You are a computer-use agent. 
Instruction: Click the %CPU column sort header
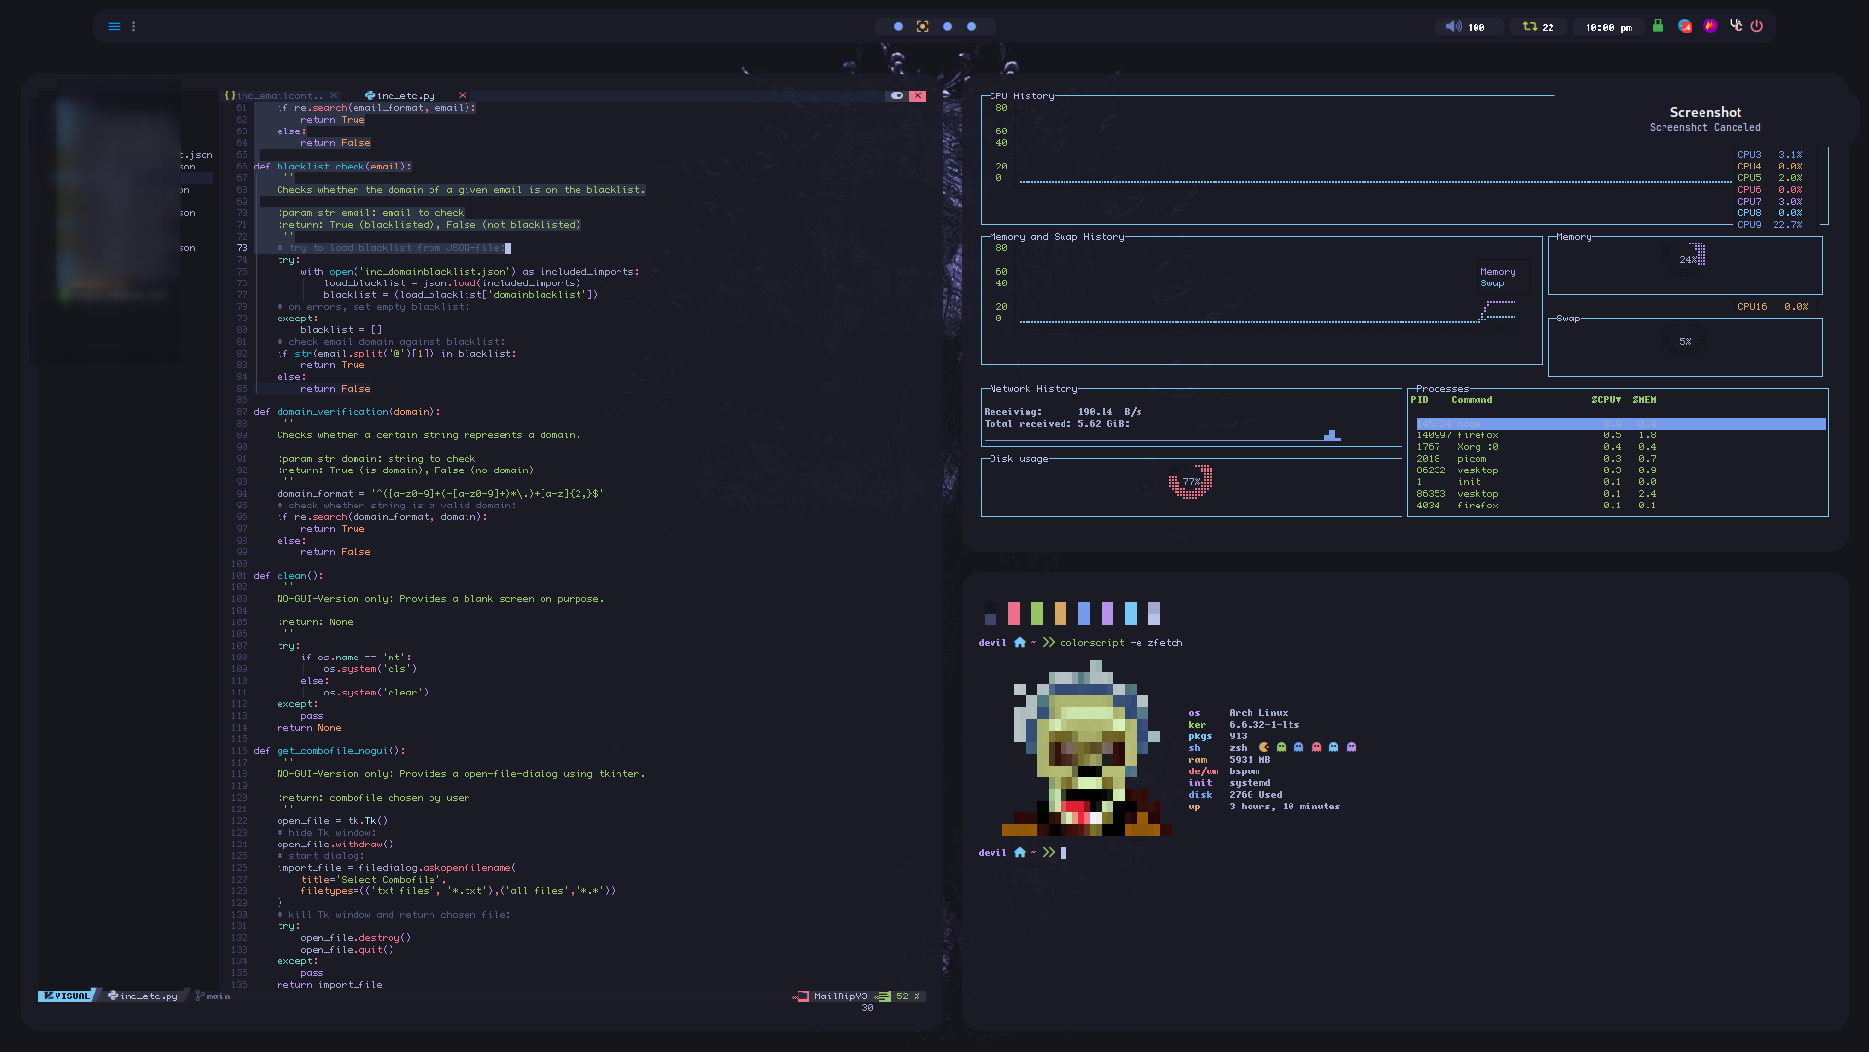(x=1606, y=400)
